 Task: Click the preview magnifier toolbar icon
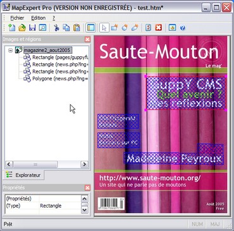pos(42,28)
